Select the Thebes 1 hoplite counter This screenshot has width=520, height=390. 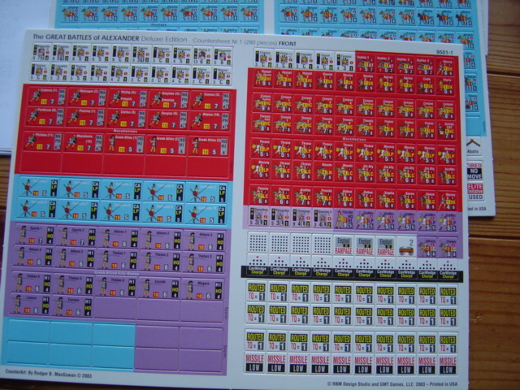coord(117,259)
